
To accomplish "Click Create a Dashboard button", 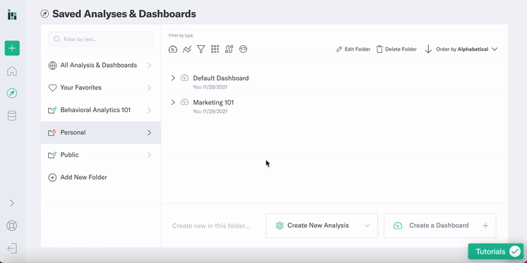I will (440, 226).
